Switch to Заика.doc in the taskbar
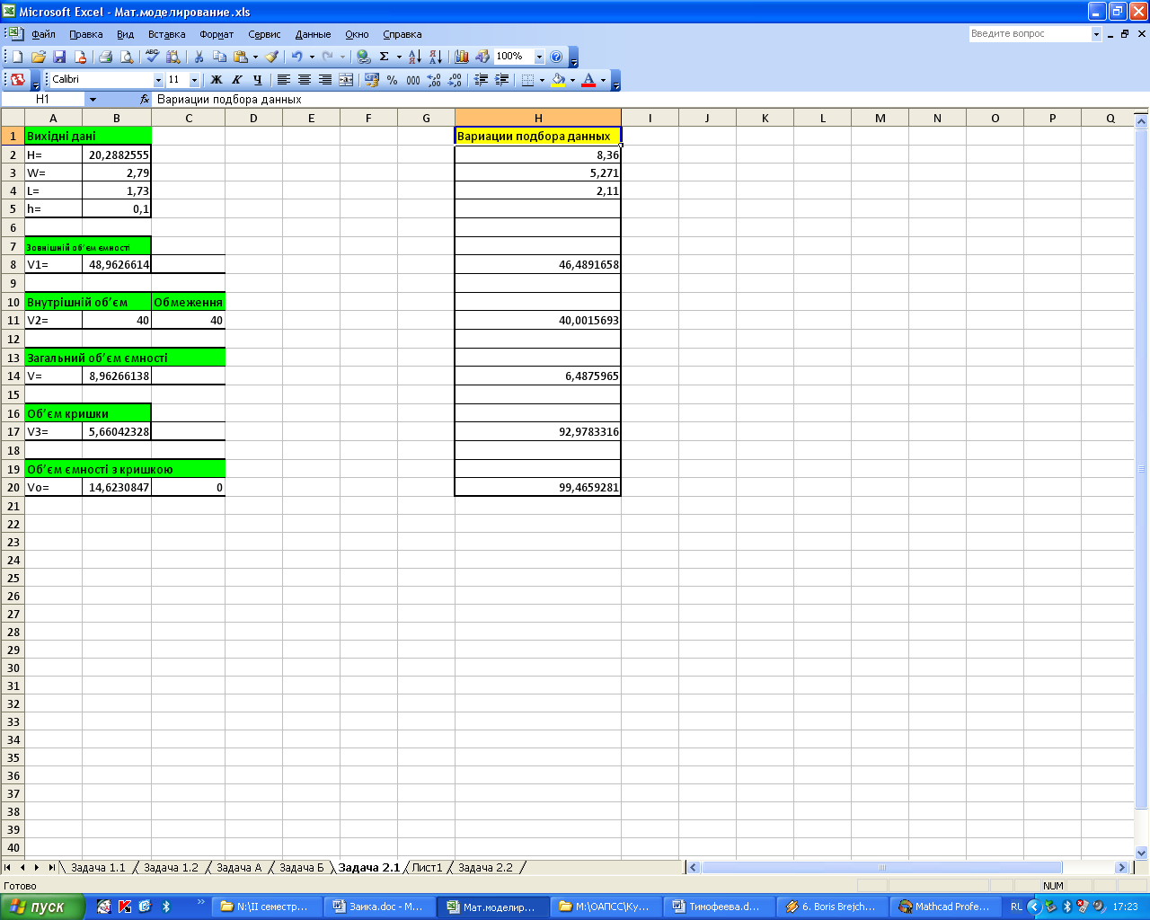 379,907
